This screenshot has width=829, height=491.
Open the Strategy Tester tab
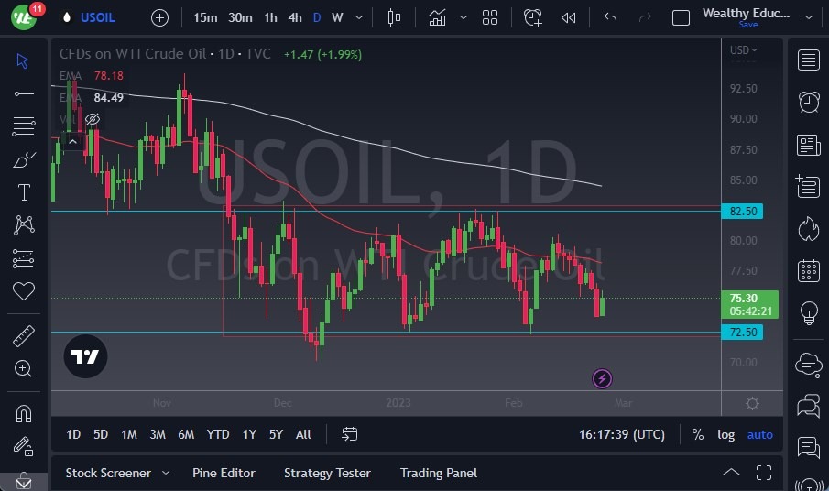tap(327, 473)
